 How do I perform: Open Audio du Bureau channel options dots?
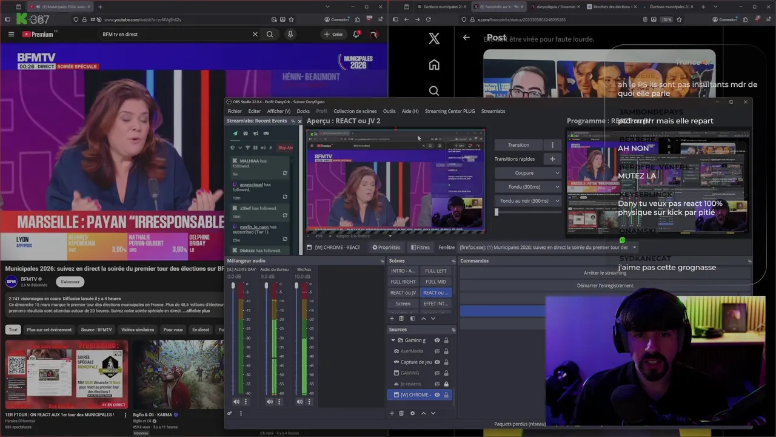279,402
